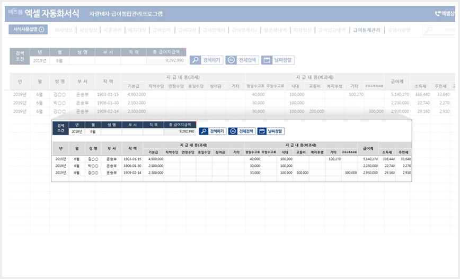The image size is (460, 279).
Task: Click the 2019년 year field in the inset search conditions
Action: pyautogui.click(x=77, y=132)
